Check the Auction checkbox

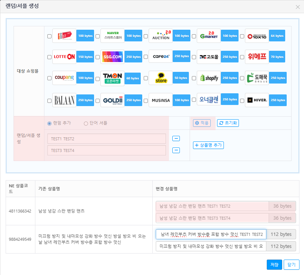pos(146,36)
